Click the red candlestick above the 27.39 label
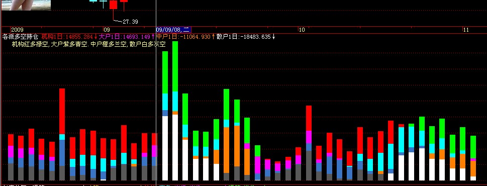The image size is (487, 186). click(x=113, y=5)
